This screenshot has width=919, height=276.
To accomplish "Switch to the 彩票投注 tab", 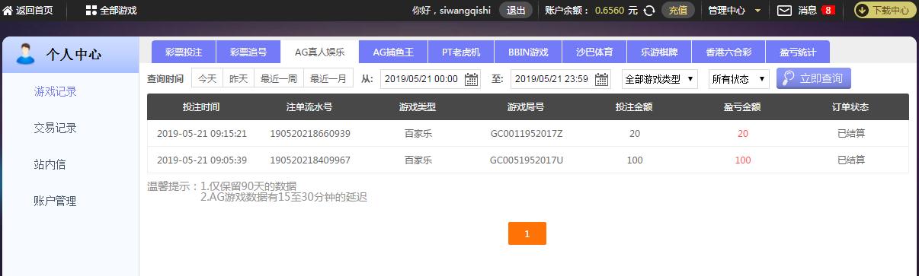I will coord(184,52).
